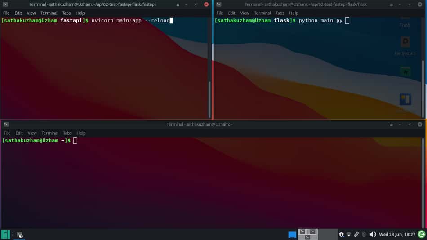Viewport: 427px width, 240px height.
Task: Click the Bluetooth tray icon
Action: click(364, 235)
